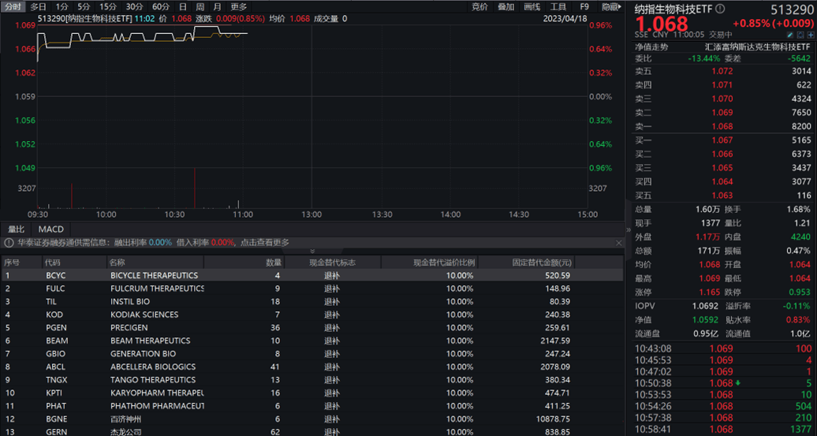
Task: Select the ABCL Abcellera Biologics row
Action: (312, 367)
